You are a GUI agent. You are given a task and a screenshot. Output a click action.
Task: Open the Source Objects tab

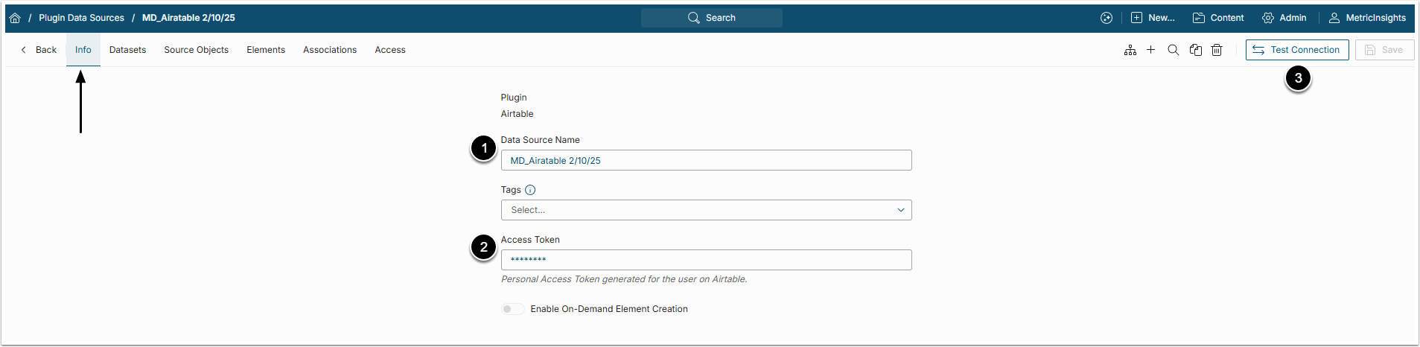tap(196, 50)
